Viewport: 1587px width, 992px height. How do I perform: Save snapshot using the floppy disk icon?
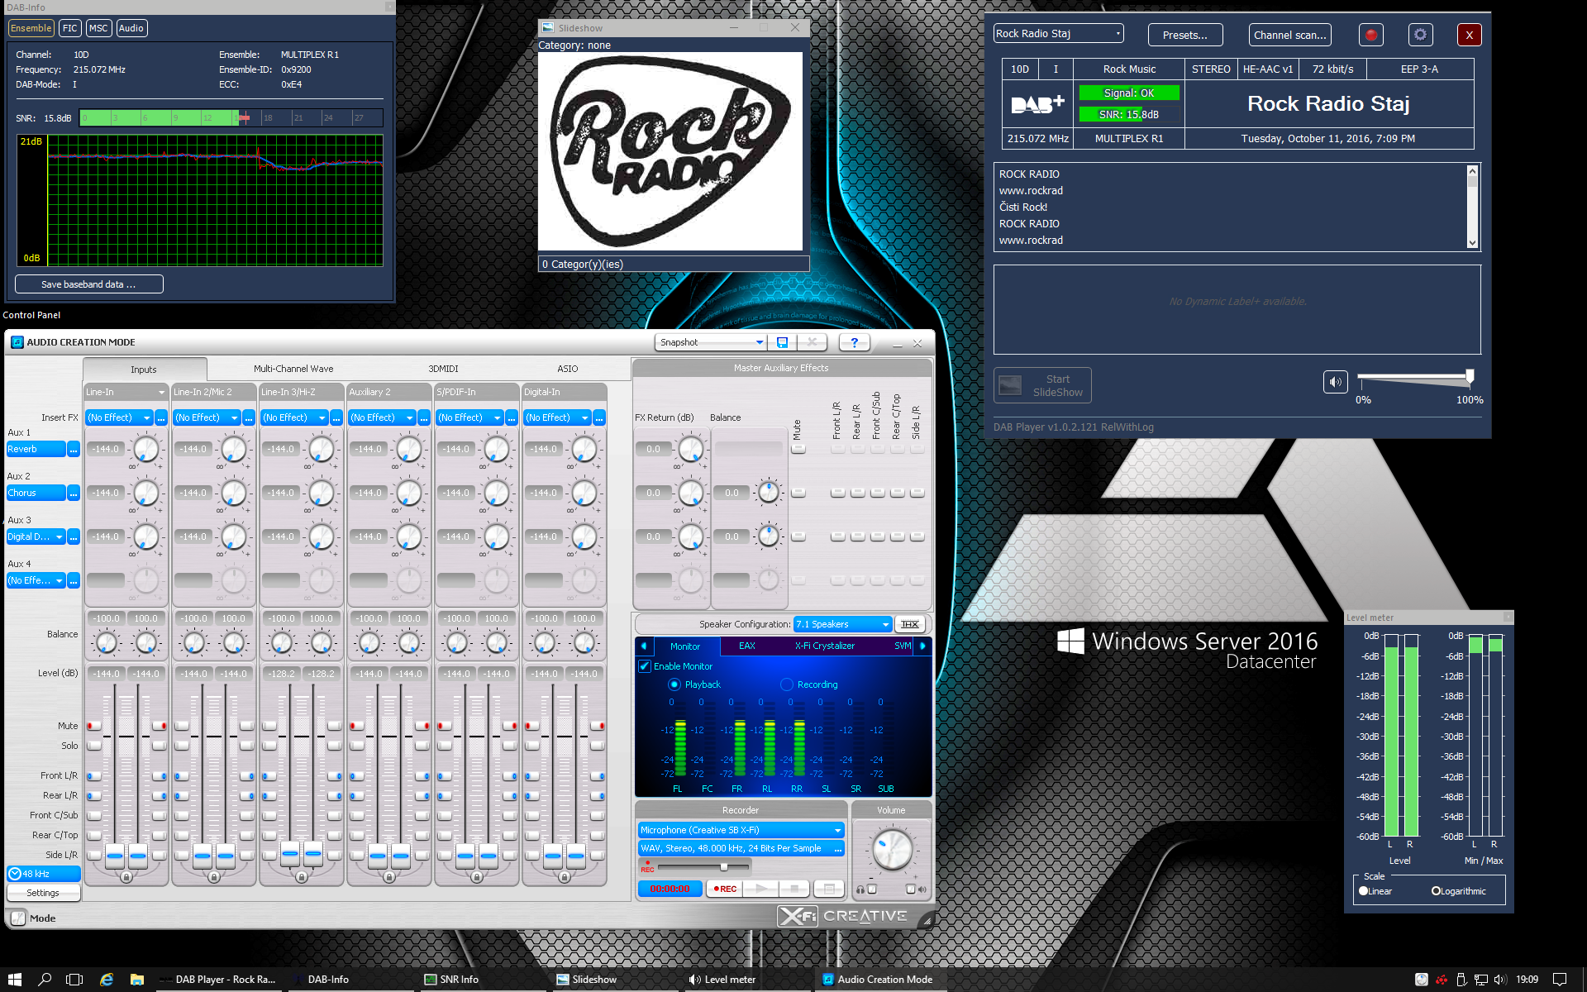(x=782, y=342)
